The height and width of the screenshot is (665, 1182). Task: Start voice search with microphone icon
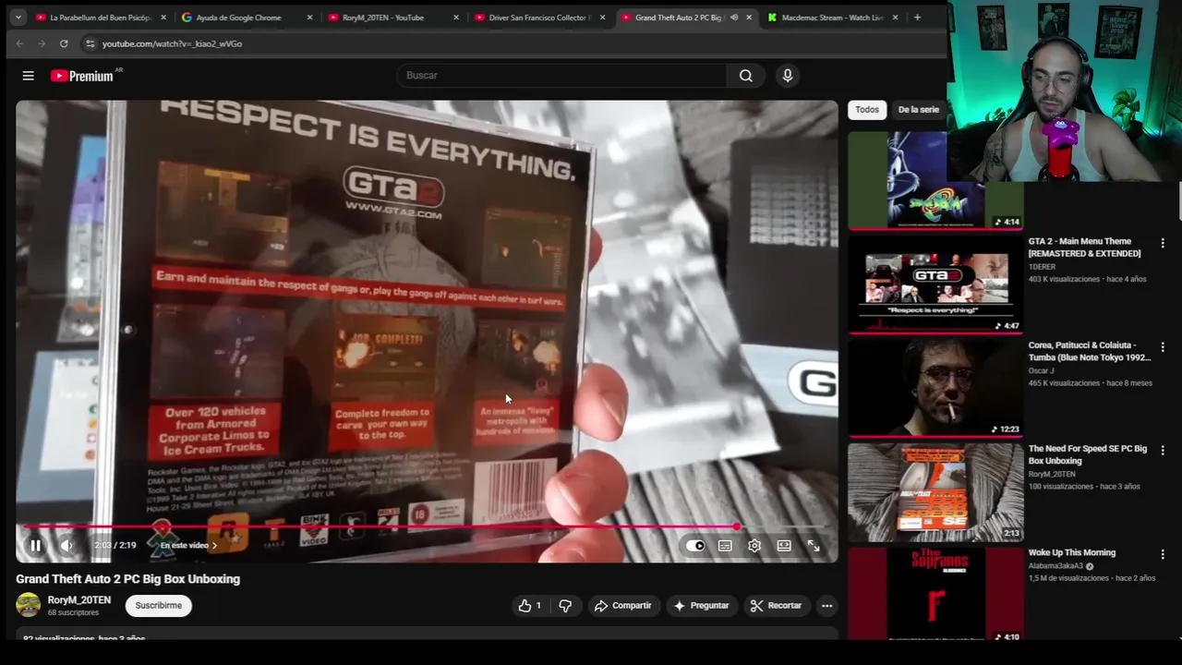(x=788, y=76)
